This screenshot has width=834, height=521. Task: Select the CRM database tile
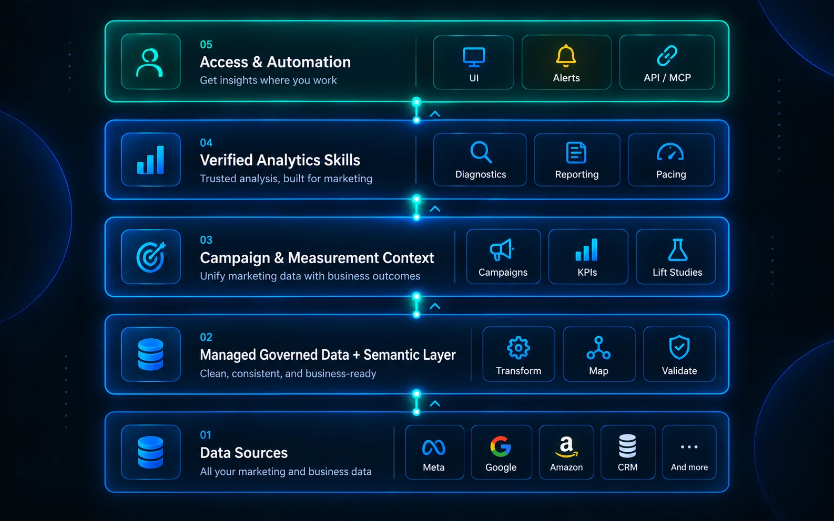click(x=628, y=452)
